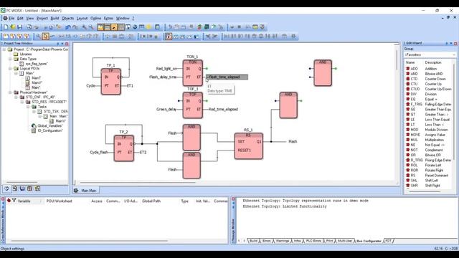The height and width of the screenshot is (258, 459).
Task: Switch to the Errors message tab
Action: click(266, 241)
